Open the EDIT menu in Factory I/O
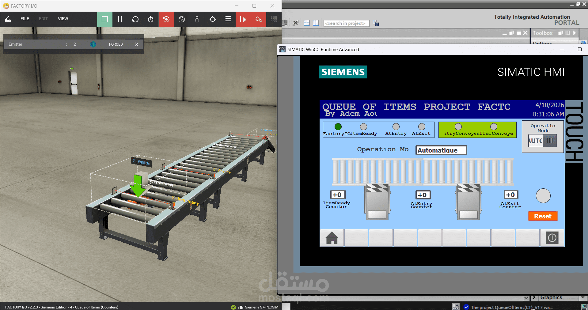Image resolution: width=588 pixels, height=310 pixels. 43,19
